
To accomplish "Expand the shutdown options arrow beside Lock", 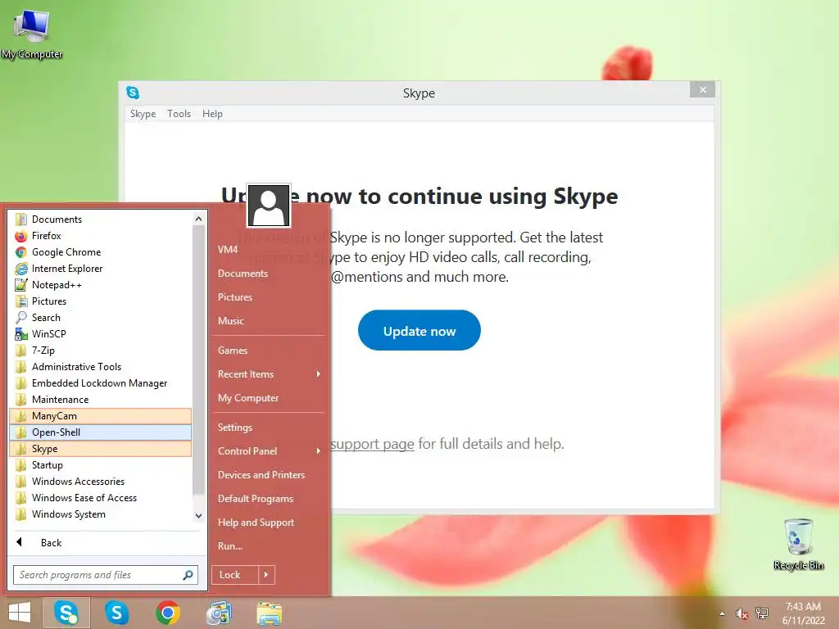I will 266,575.
